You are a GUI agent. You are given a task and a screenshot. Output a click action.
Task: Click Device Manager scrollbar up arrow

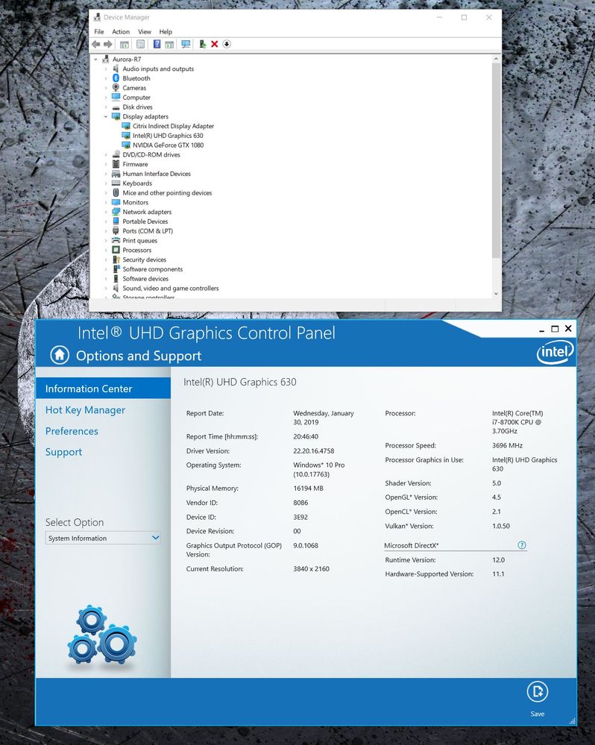point(496,59)
